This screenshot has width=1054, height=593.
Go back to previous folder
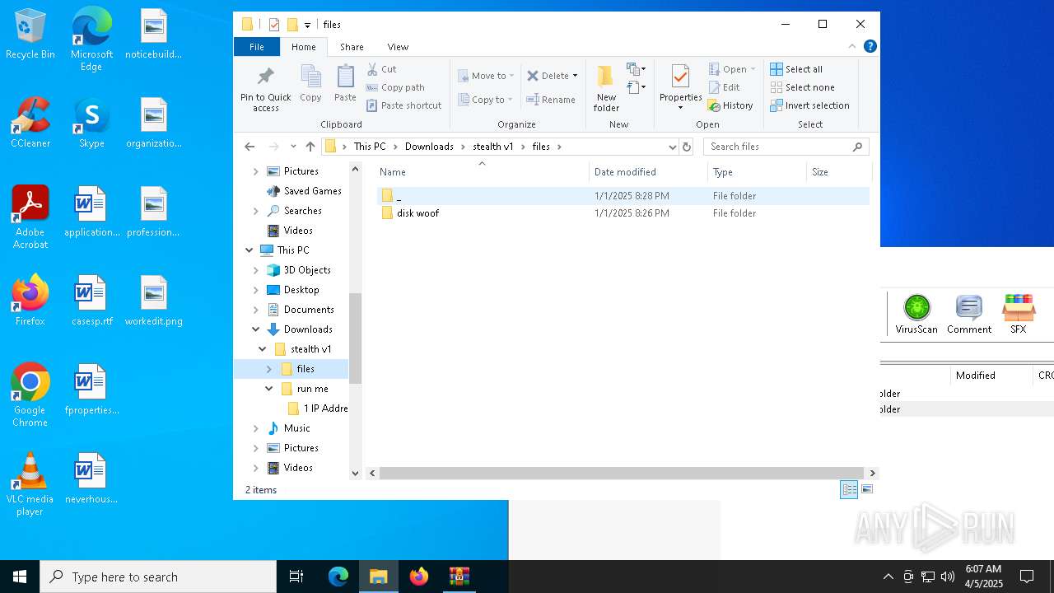(250, 147)
